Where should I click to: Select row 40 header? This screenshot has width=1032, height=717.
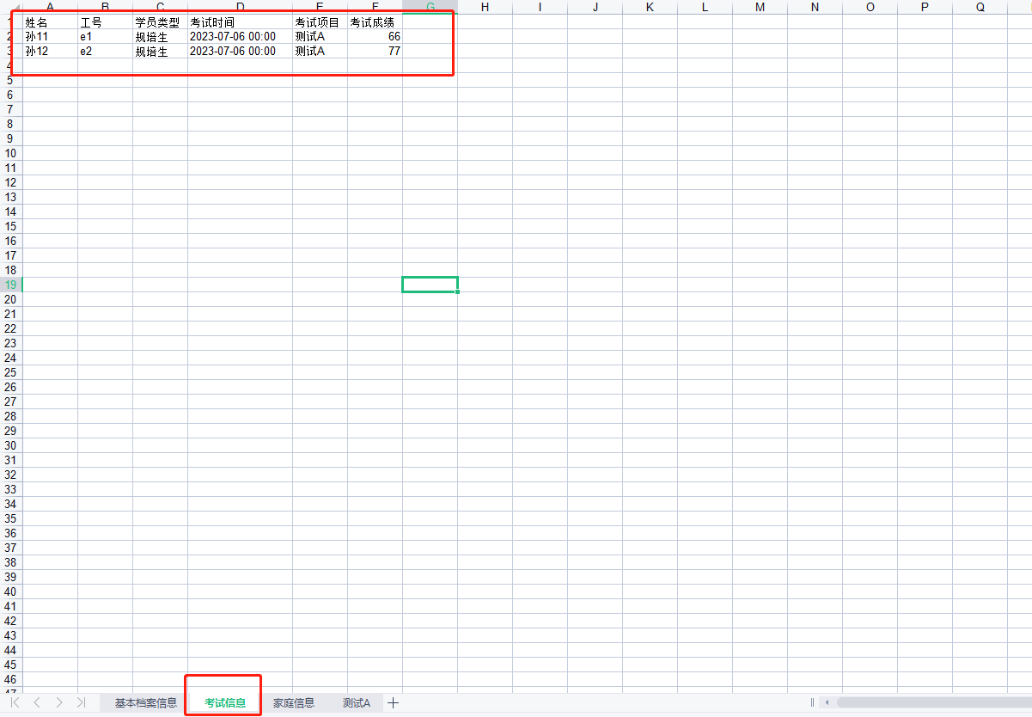[x=10, y=591]
